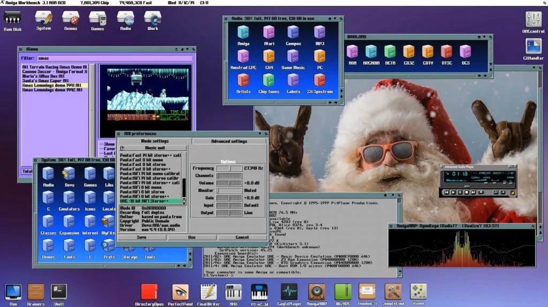Select Paula:Fast 8 bit mono mode
The height and width of the screenshot is (307, 548).
(x=150, y=160)
